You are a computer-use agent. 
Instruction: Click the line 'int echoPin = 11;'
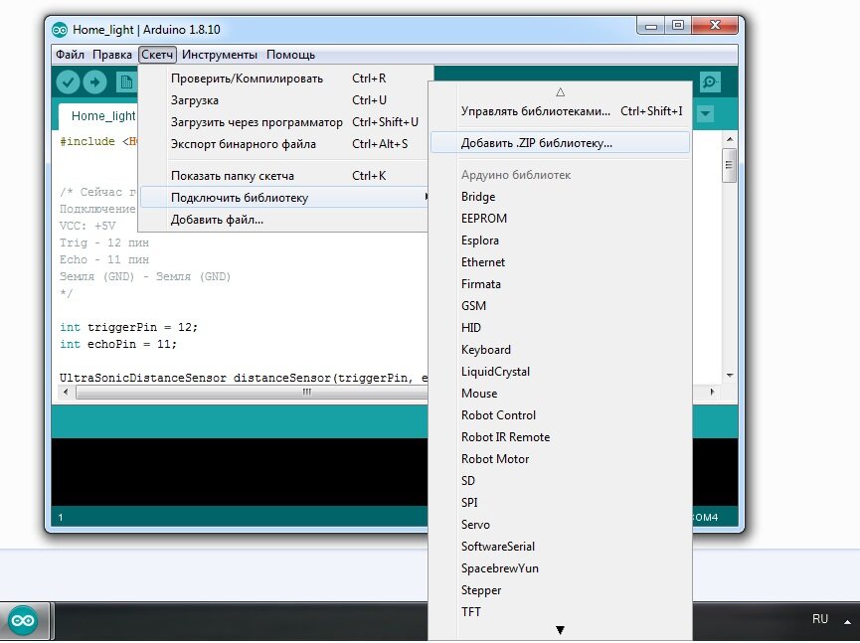tap(118, 344)
